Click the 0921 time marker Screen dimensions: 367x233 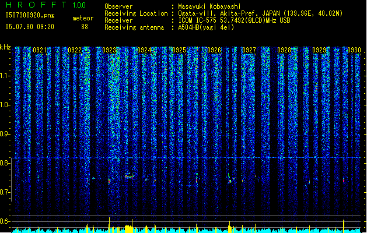pyautogui.click(x=40, y=50)
